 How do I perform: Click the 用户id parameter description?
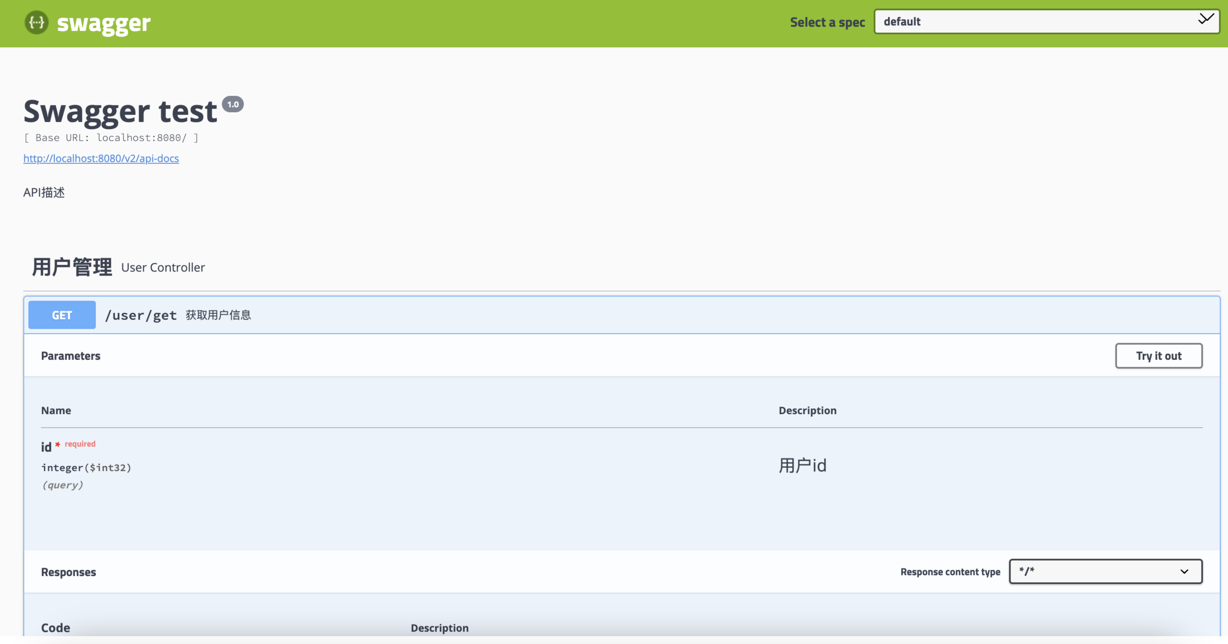coord(802,465)
